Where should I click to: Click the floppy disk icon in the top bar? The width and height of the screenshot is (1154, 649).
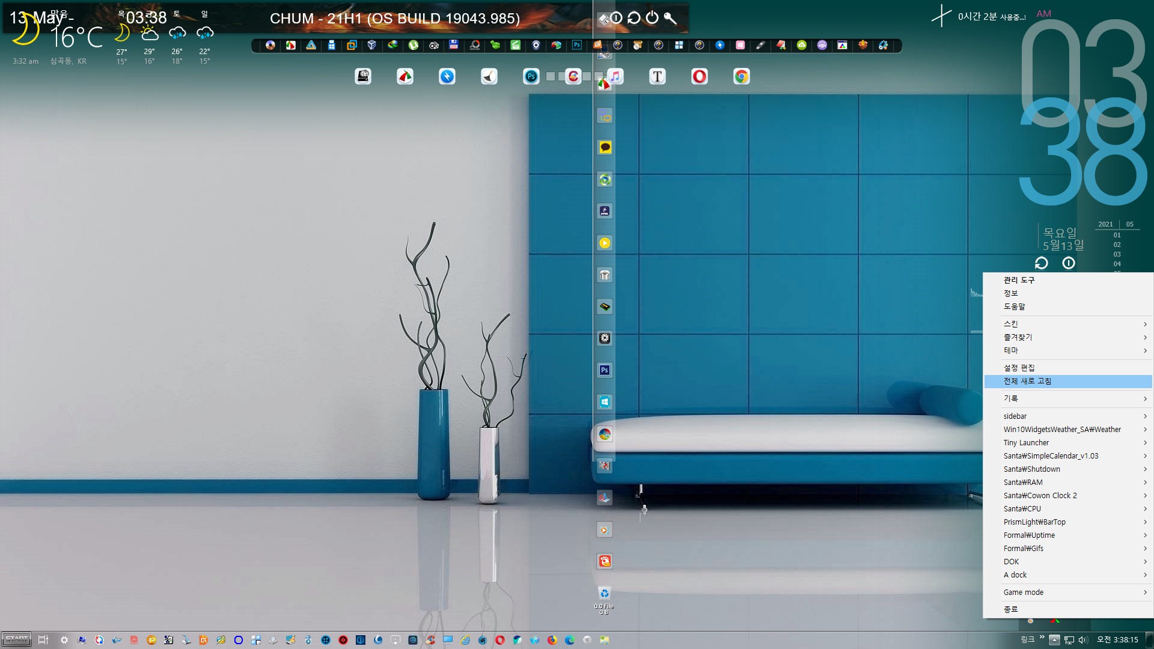pos(454,45)
